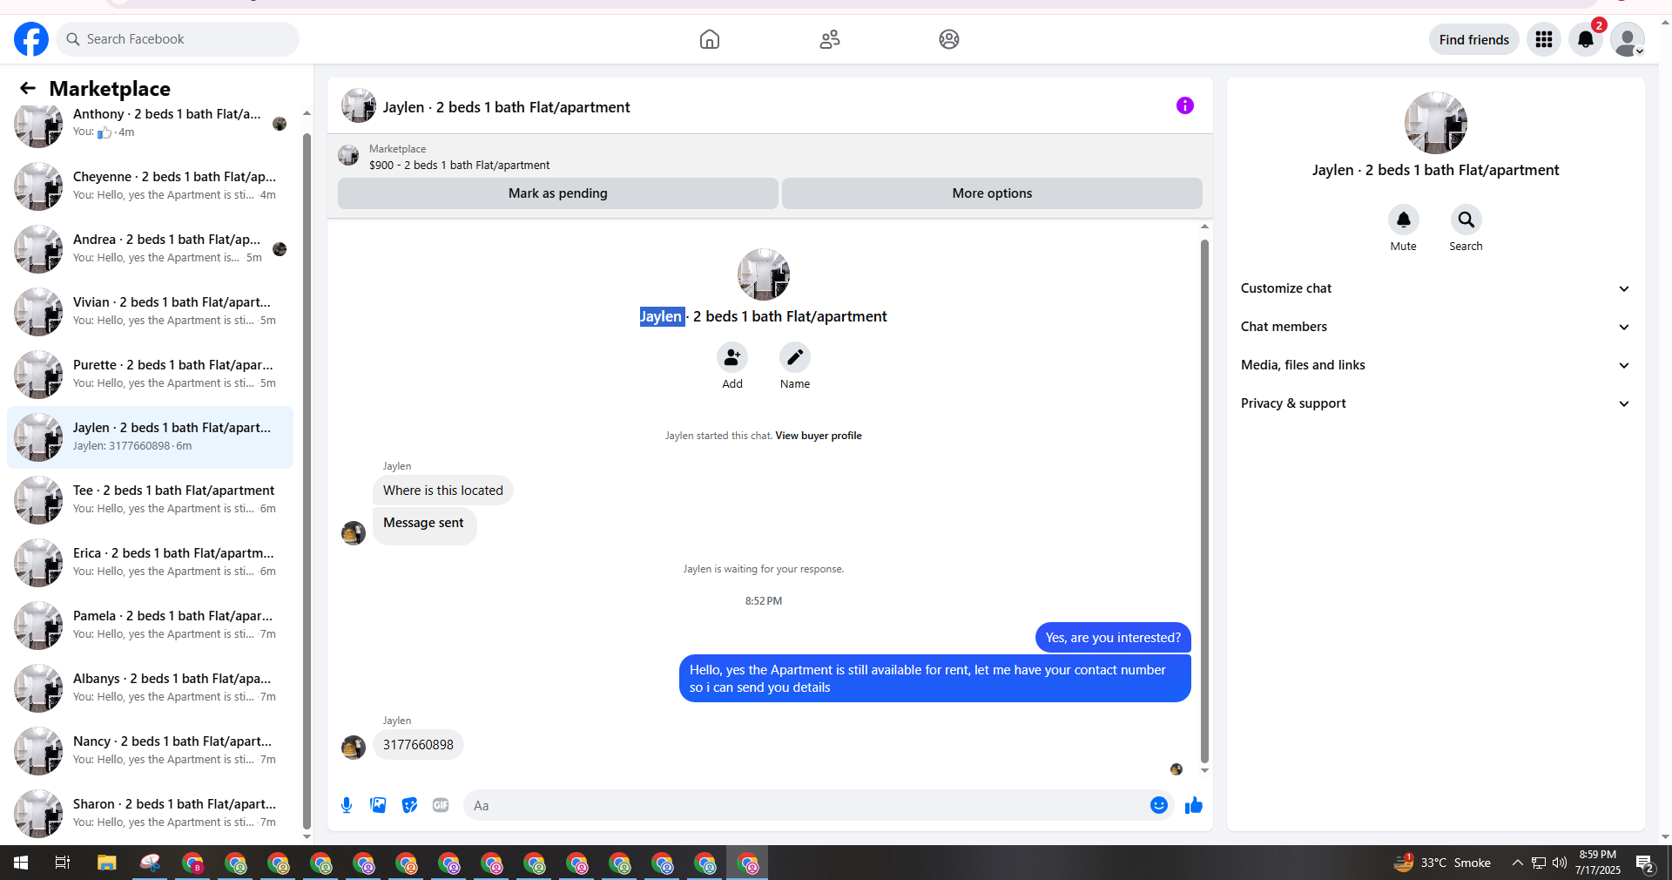1672x880 pixels.
Task: Click the sticker icon
Action: pyautogui.click(x=409, y=805)
